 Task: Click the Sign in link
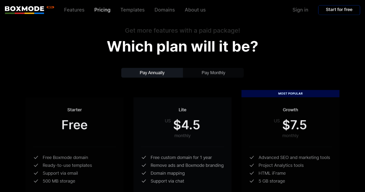pyautogui.click(x=300, y=10)
